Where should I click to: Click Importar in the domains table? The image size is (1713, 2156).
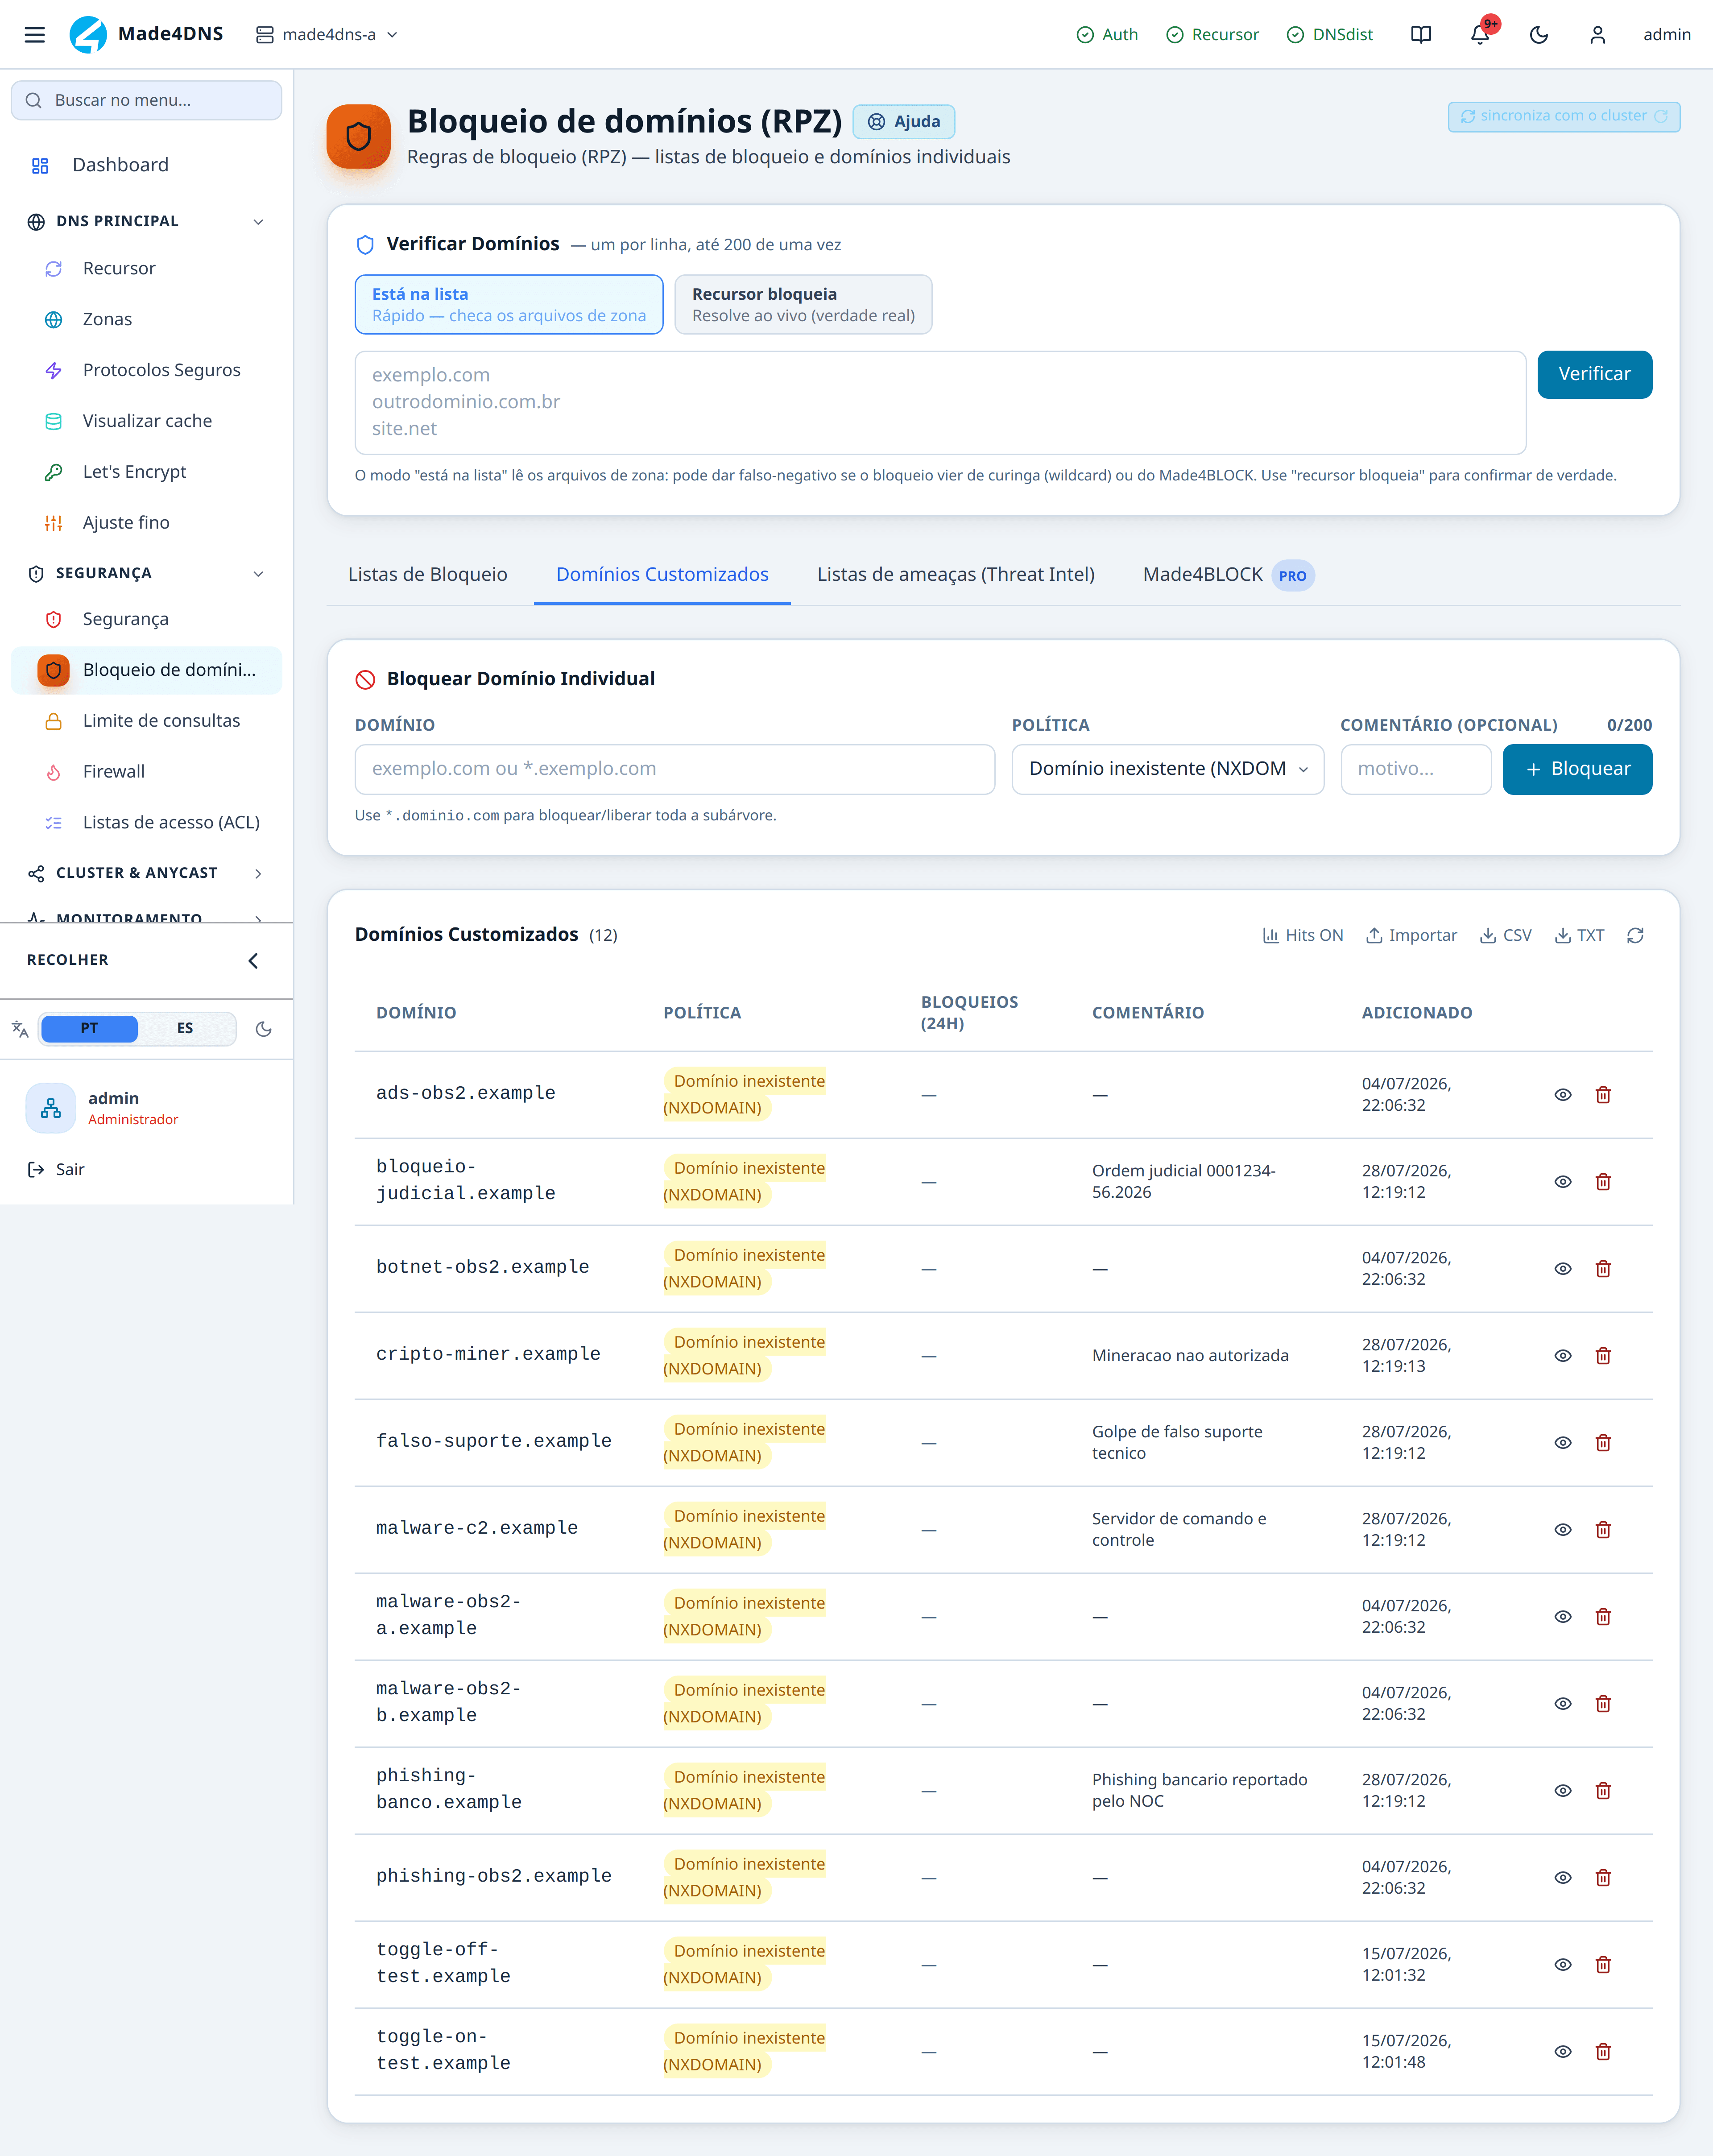[1411, 935]
